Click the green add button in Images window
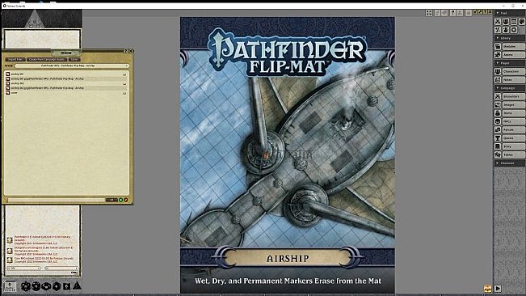 [x=120, y=200]
